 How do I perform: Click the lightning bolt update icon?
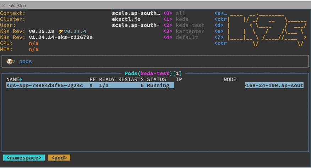61,31
